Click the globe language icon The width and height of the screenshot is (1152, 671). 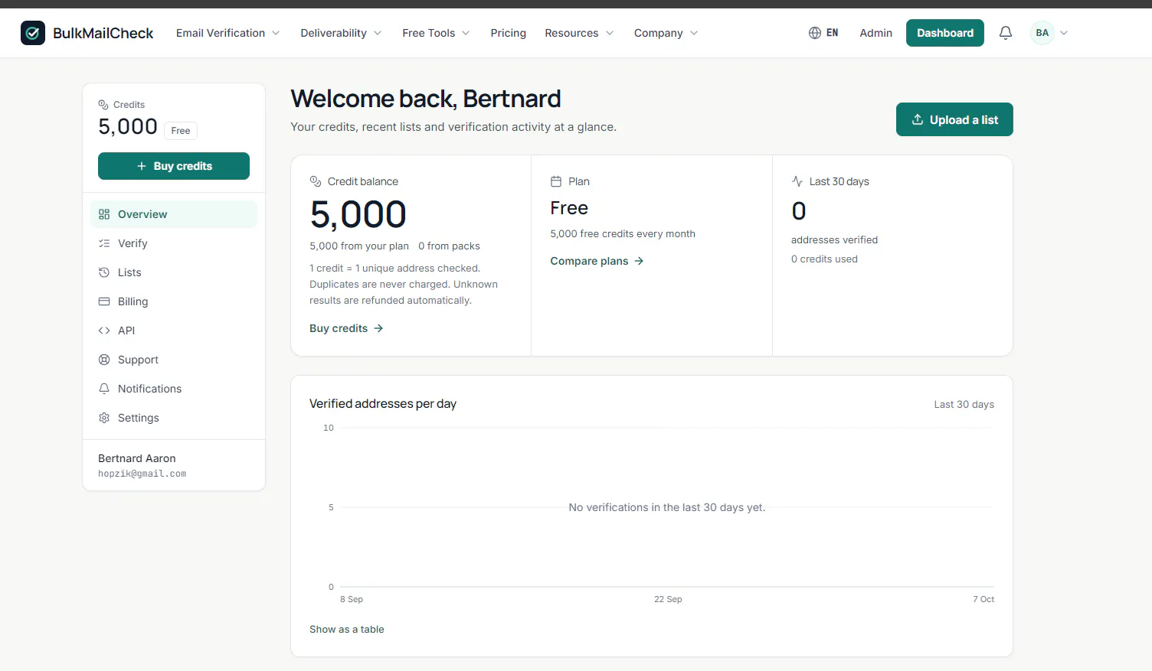tap(815, 33)
